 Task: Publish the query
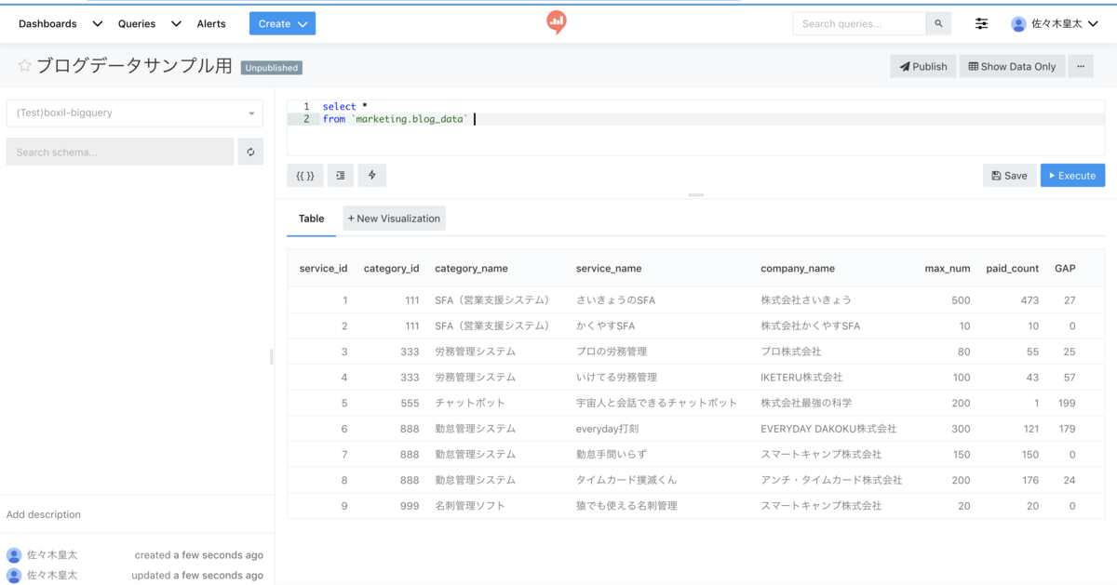click(x=923, y=66)
